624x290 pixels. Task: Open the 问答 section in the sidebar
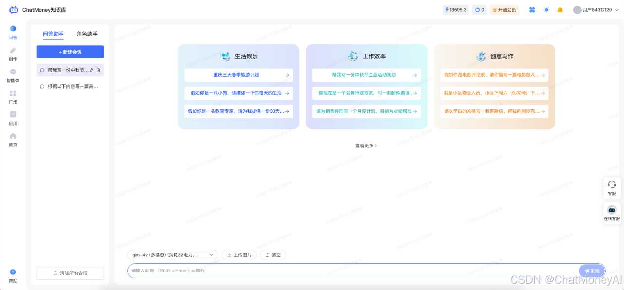13,33
